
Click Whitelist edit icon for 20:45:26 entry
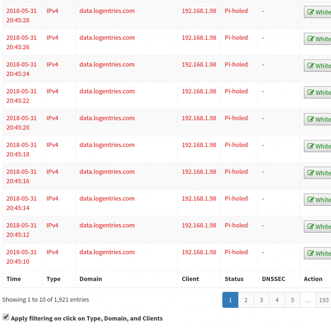311,39
